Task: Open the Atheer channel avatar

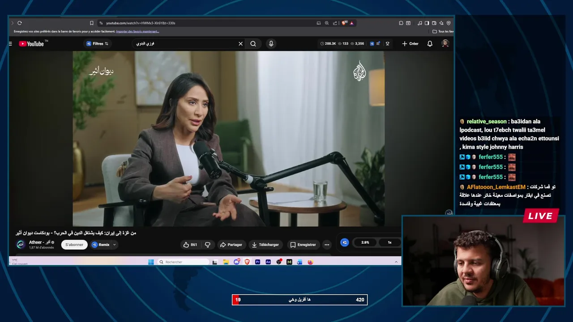Action: click(21, 244)
